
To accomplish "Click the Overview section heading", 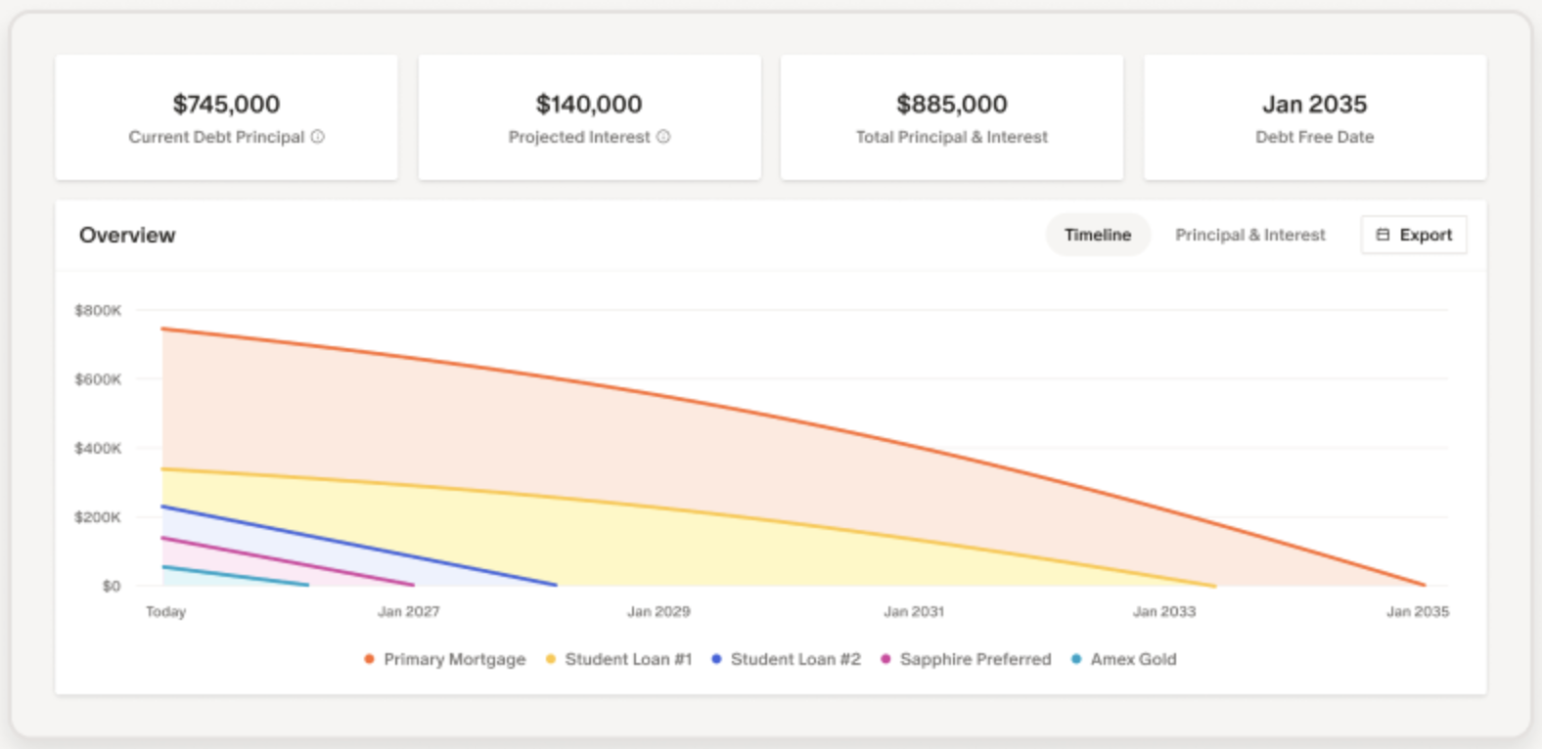I will point(127,235).
